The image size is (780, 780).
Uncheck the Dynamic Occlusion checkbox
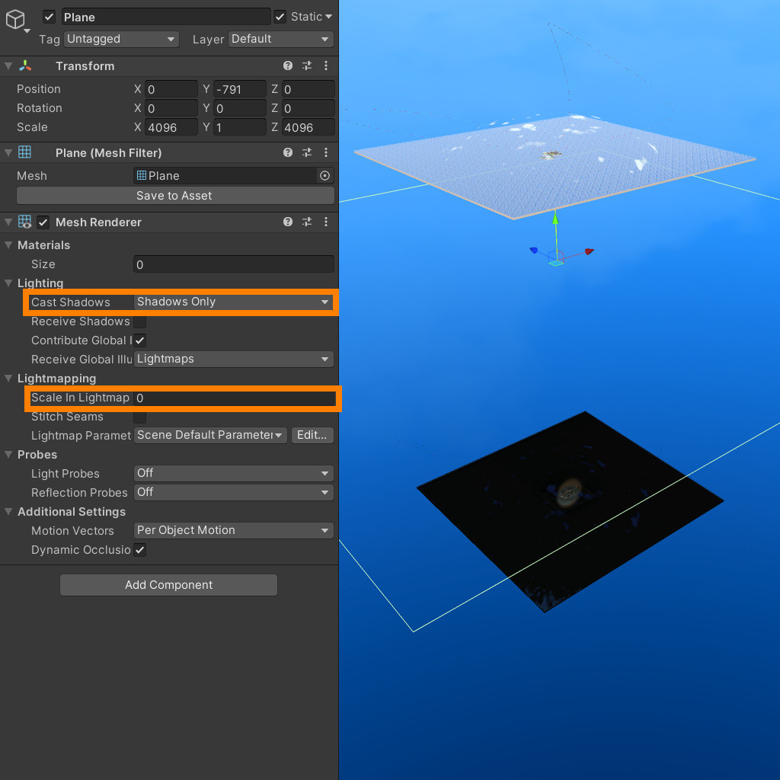[140, 550]
